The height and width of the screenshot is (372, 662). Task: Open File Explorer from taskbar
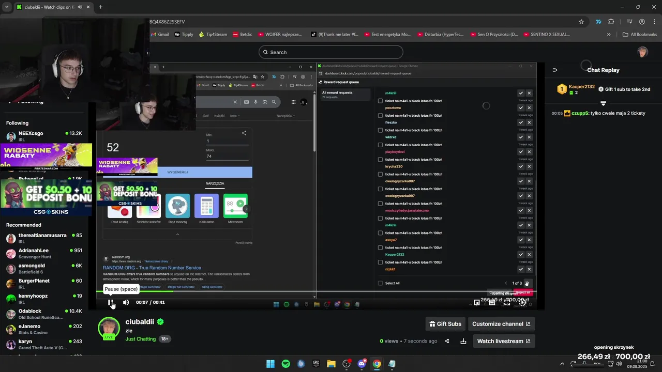332,364
